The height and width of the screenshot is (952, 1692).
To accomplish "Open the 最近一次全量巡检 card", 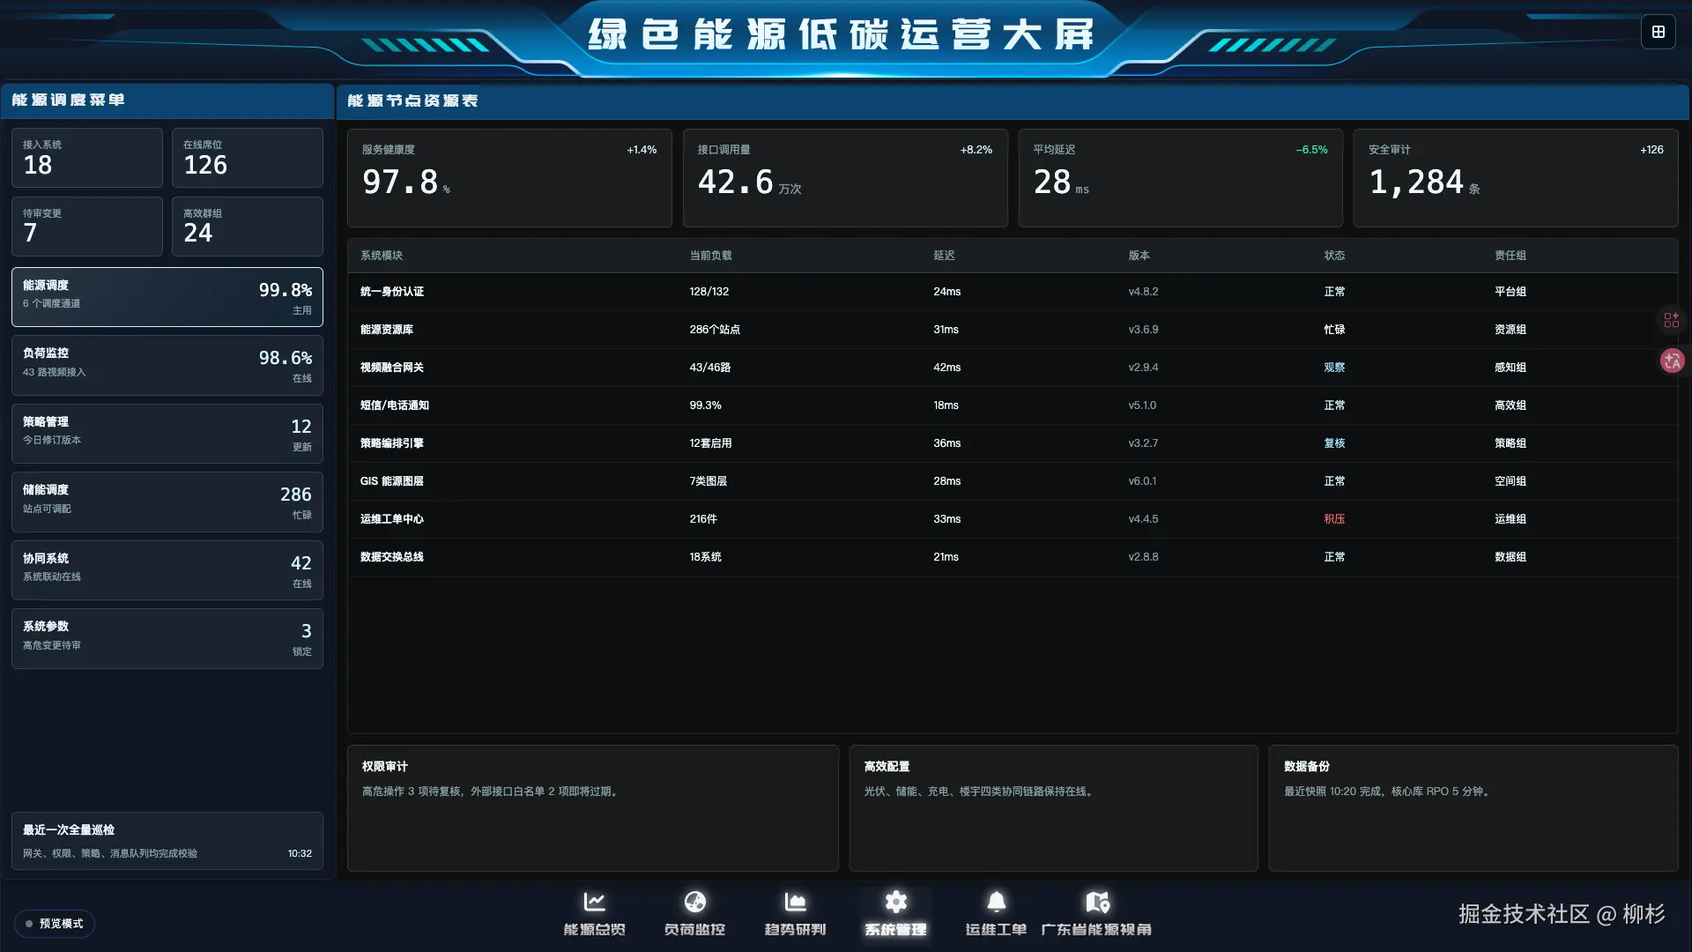I will tap(167, 841).
